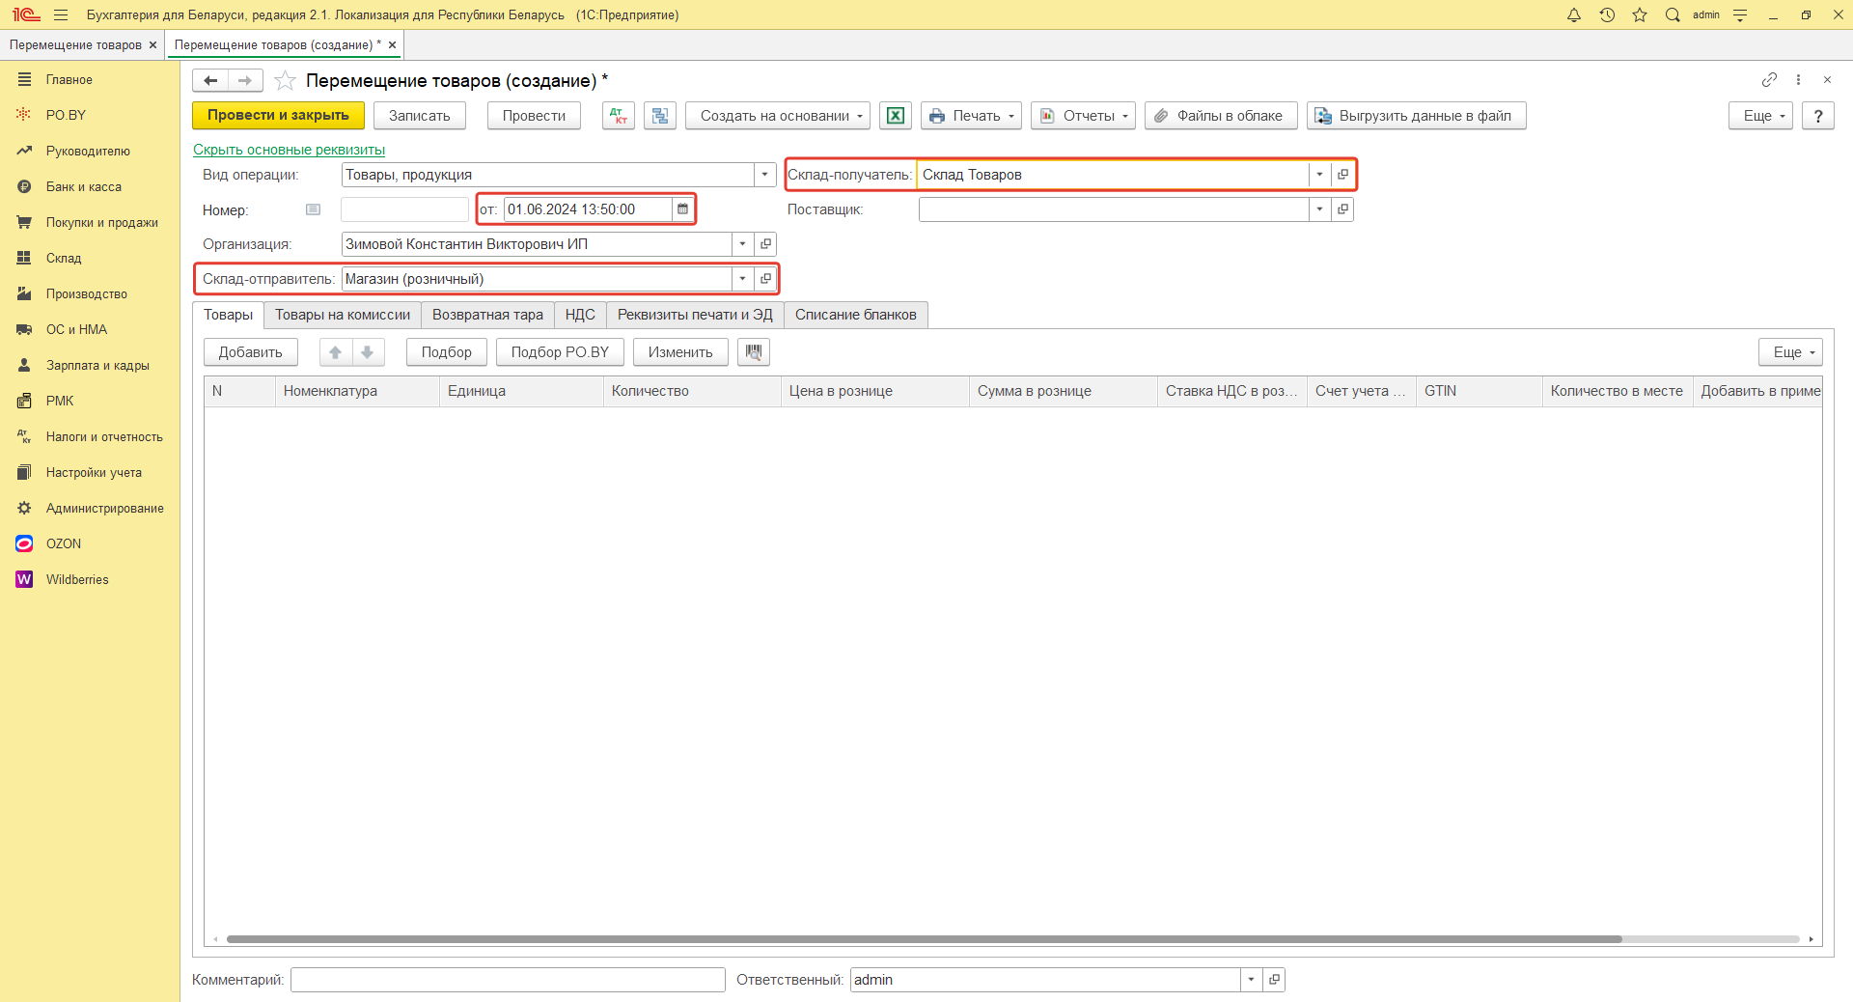
Task: Open Склад-отправитель item with open icon
Action: [x=765, y=279]
